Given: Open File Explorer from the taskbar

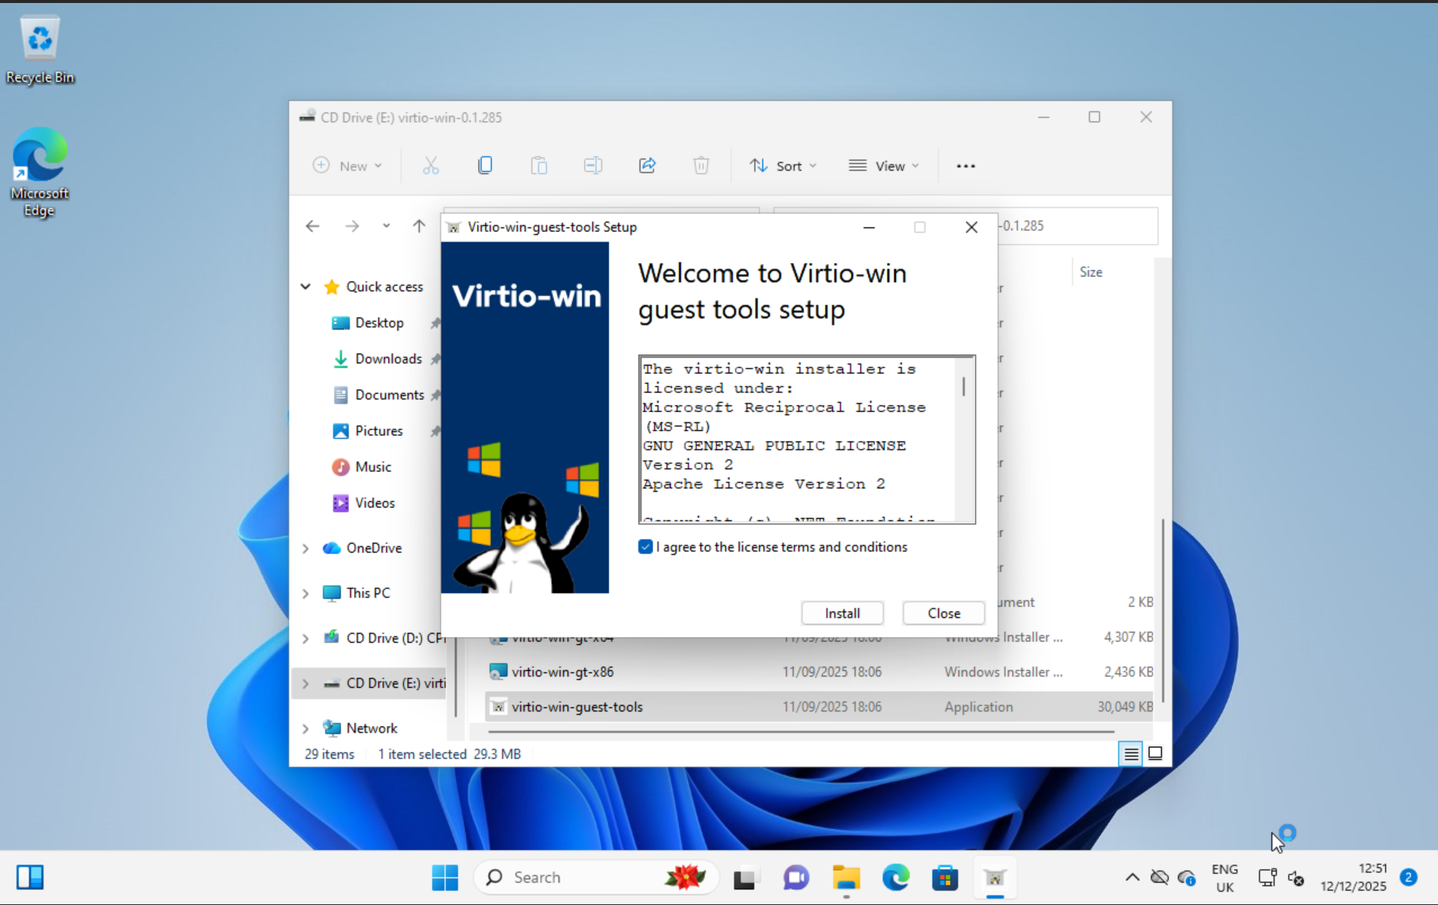Looking at the screenshot, I should (846, 877).
